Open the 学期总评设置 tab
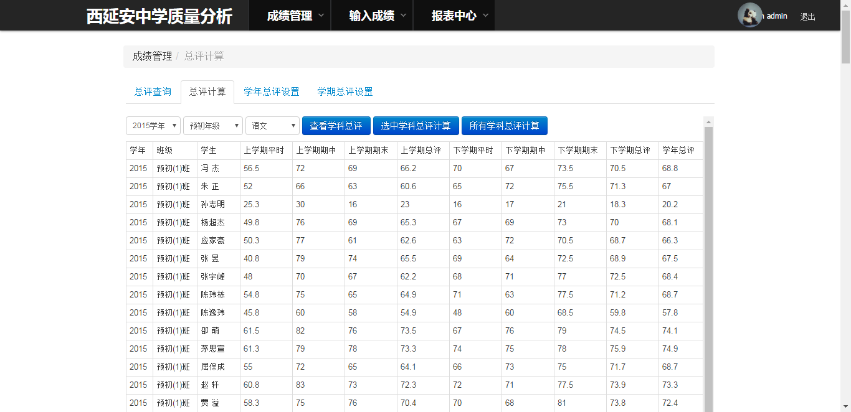The width and height of the screenshot is (851, 412). coord(345,91)
